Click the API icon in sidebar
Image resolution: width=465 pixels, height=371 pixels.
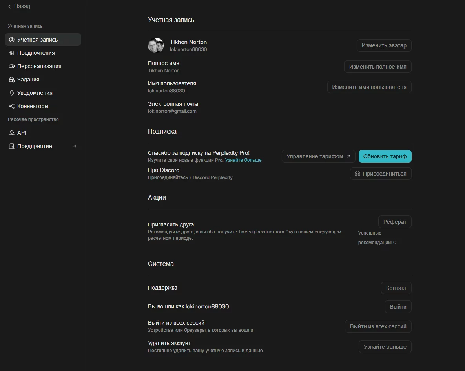point(12,133)
